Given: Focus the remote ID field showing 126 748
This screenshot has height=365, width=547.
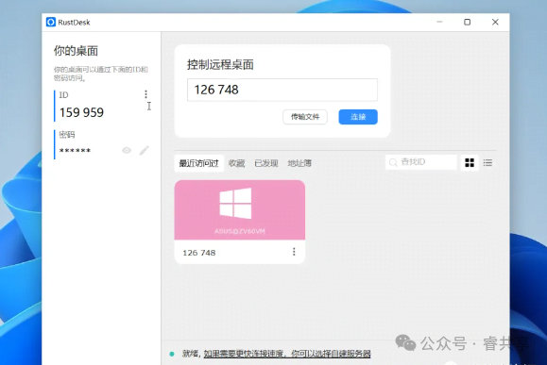Looking at the screenshot, I should pos(282,90).
